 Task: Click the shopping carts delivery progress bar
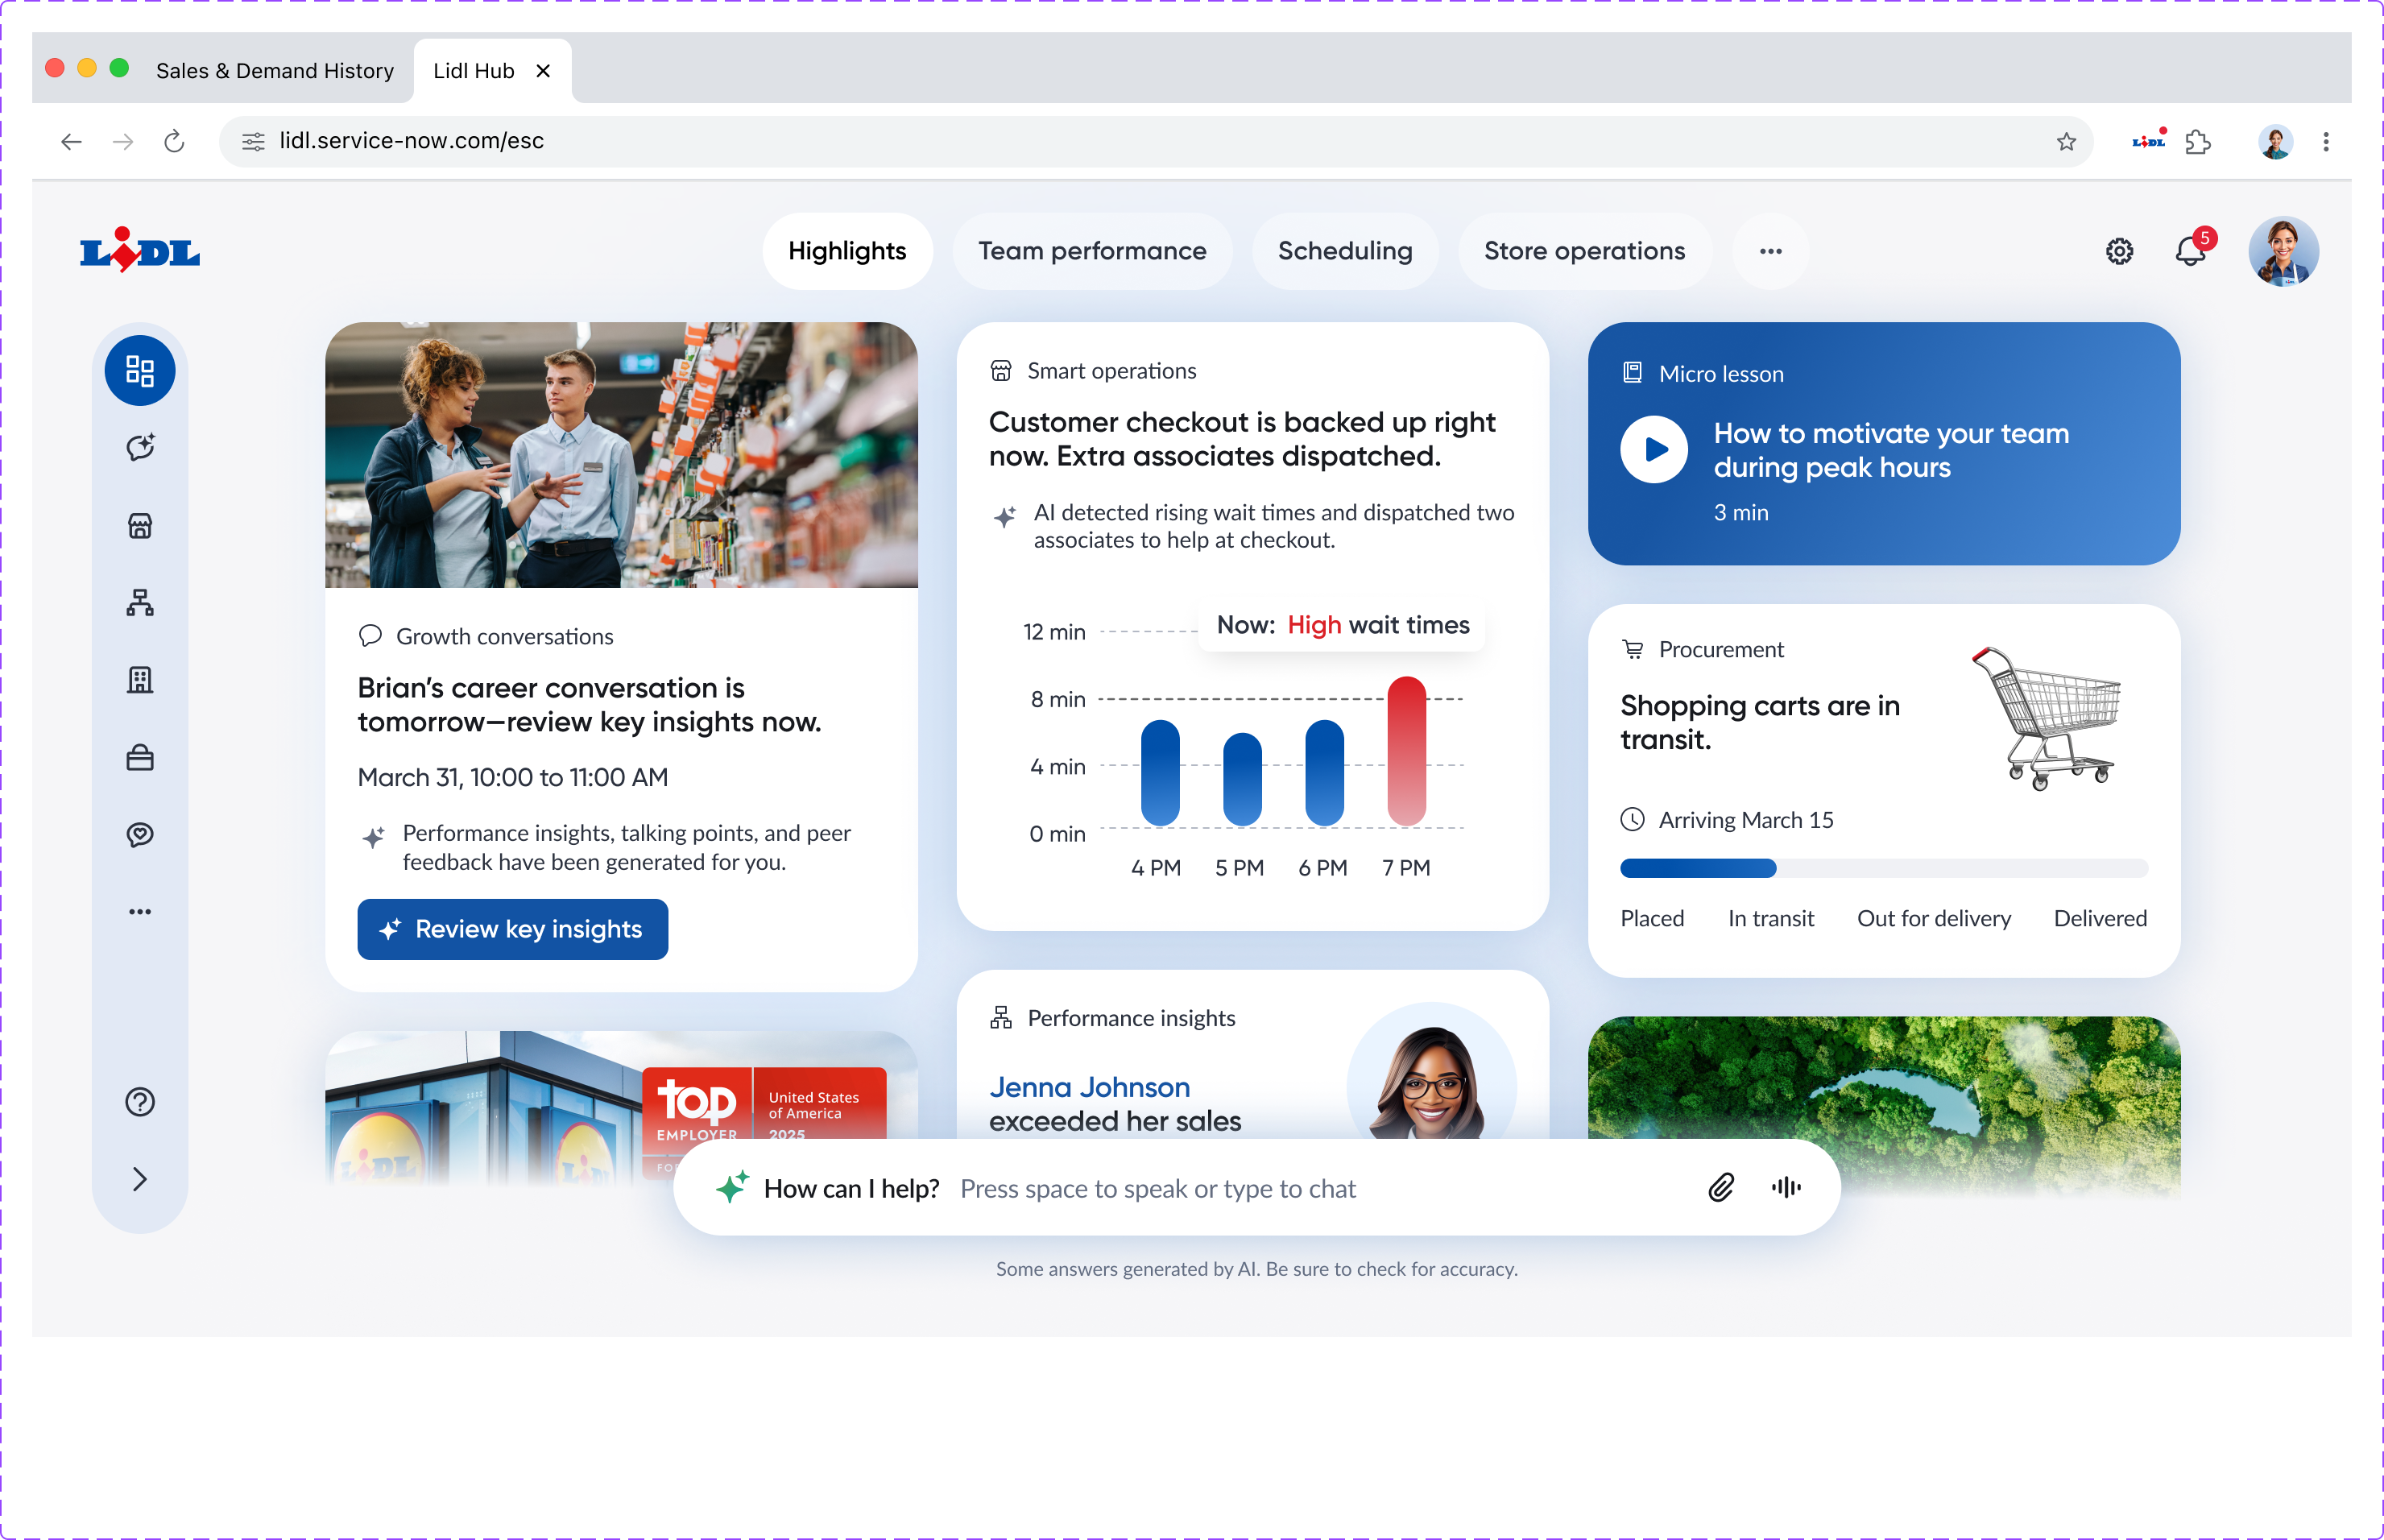click(1883, 868)
